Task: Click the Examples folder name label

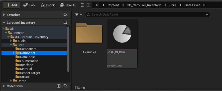Action: pyautogui.click(x=90, y=52)
